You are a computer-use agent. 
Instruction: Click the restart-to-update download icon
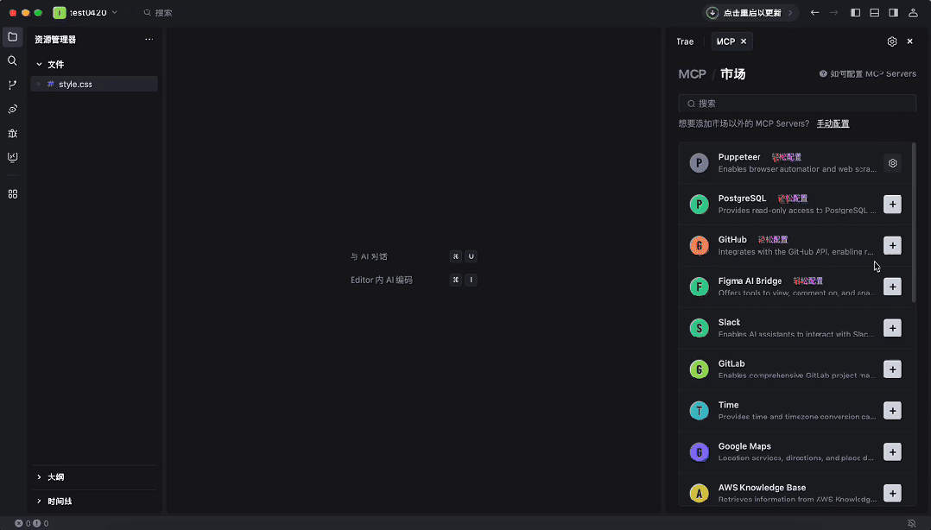(712, 12)
